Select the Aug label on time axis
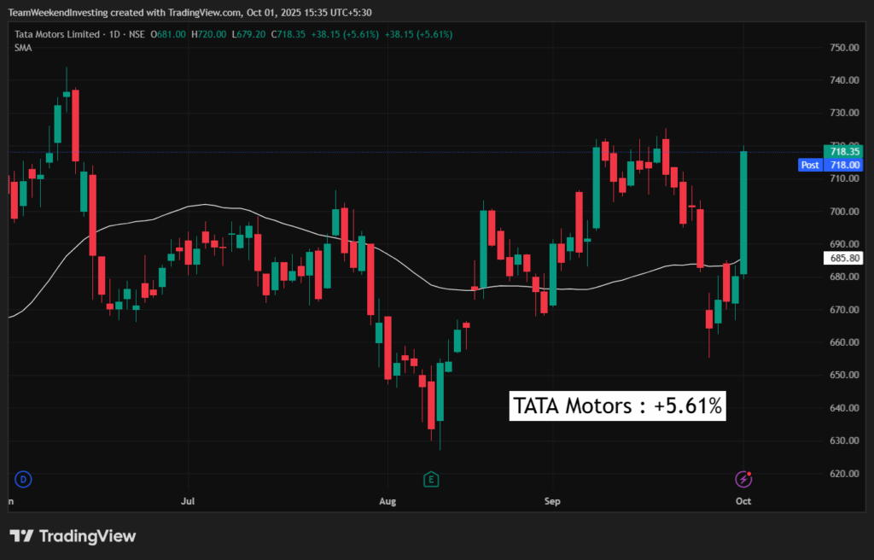This screenshot has height=560, width=874. pos(388,503)
